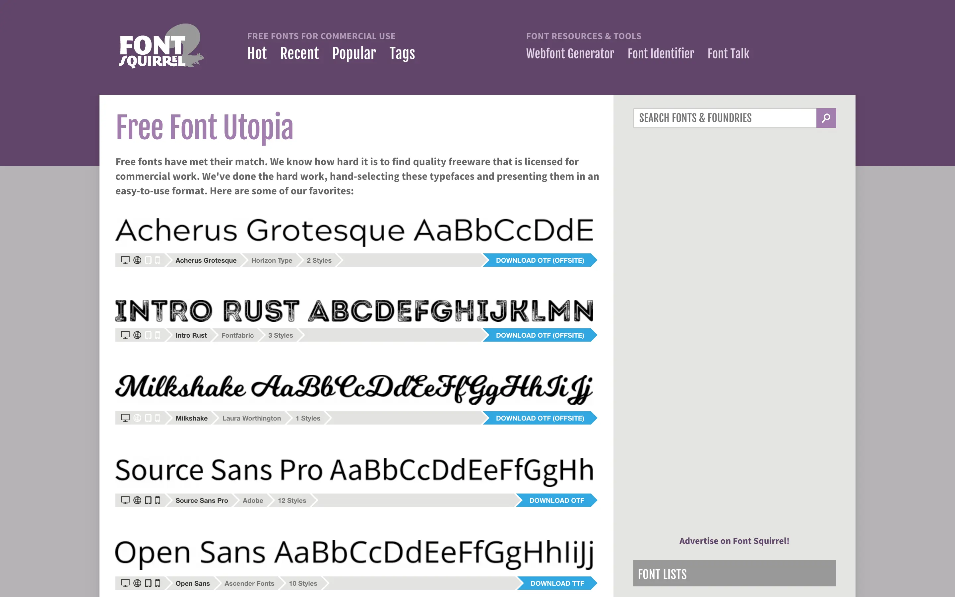The width and height of the screenshot is (955, 597).
Task: Click phone icon in Milkshake row
Action: click(158, 418)
